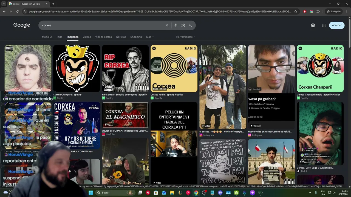Show hidden system tray icons
This screenshot has width=351, height=197.
(310, 193)
